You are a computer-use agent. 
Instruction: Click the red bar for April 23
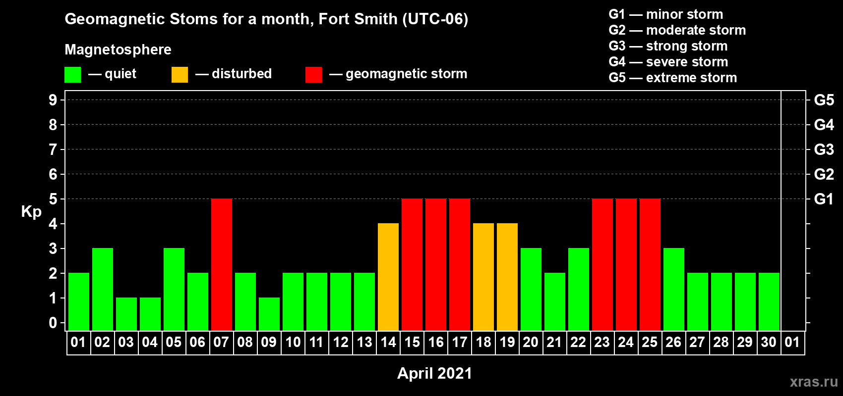point(602,264)
